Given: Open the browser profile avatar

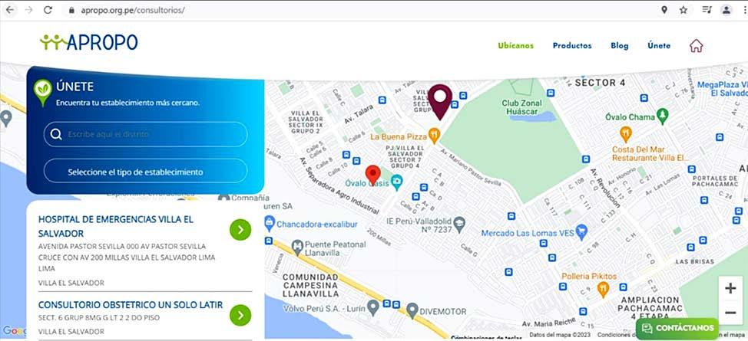Looking at the screenshot, I should (726, 10).
